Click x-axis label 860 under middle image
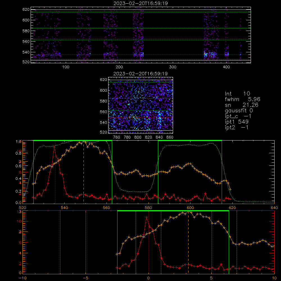Image resolution: width=281 pixels, height=281 pixels. click(170, 137)
